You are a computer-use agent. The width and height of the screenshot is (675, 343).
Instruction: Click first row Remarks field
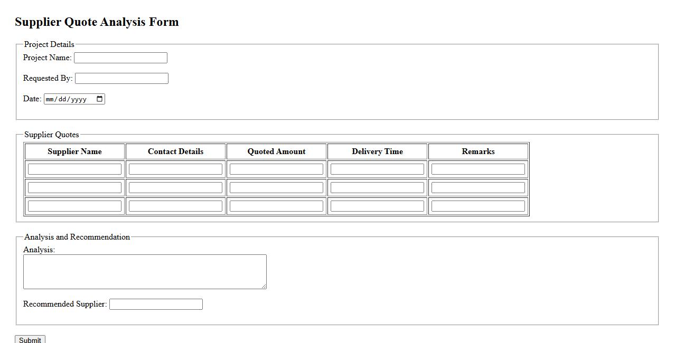[x=478, y=169]
